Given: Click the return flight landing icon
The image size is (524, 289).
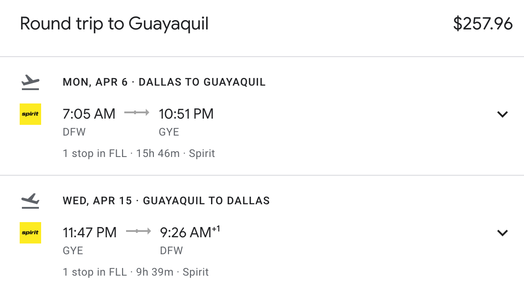Looking at the screenshot, I should coord(30,201).
